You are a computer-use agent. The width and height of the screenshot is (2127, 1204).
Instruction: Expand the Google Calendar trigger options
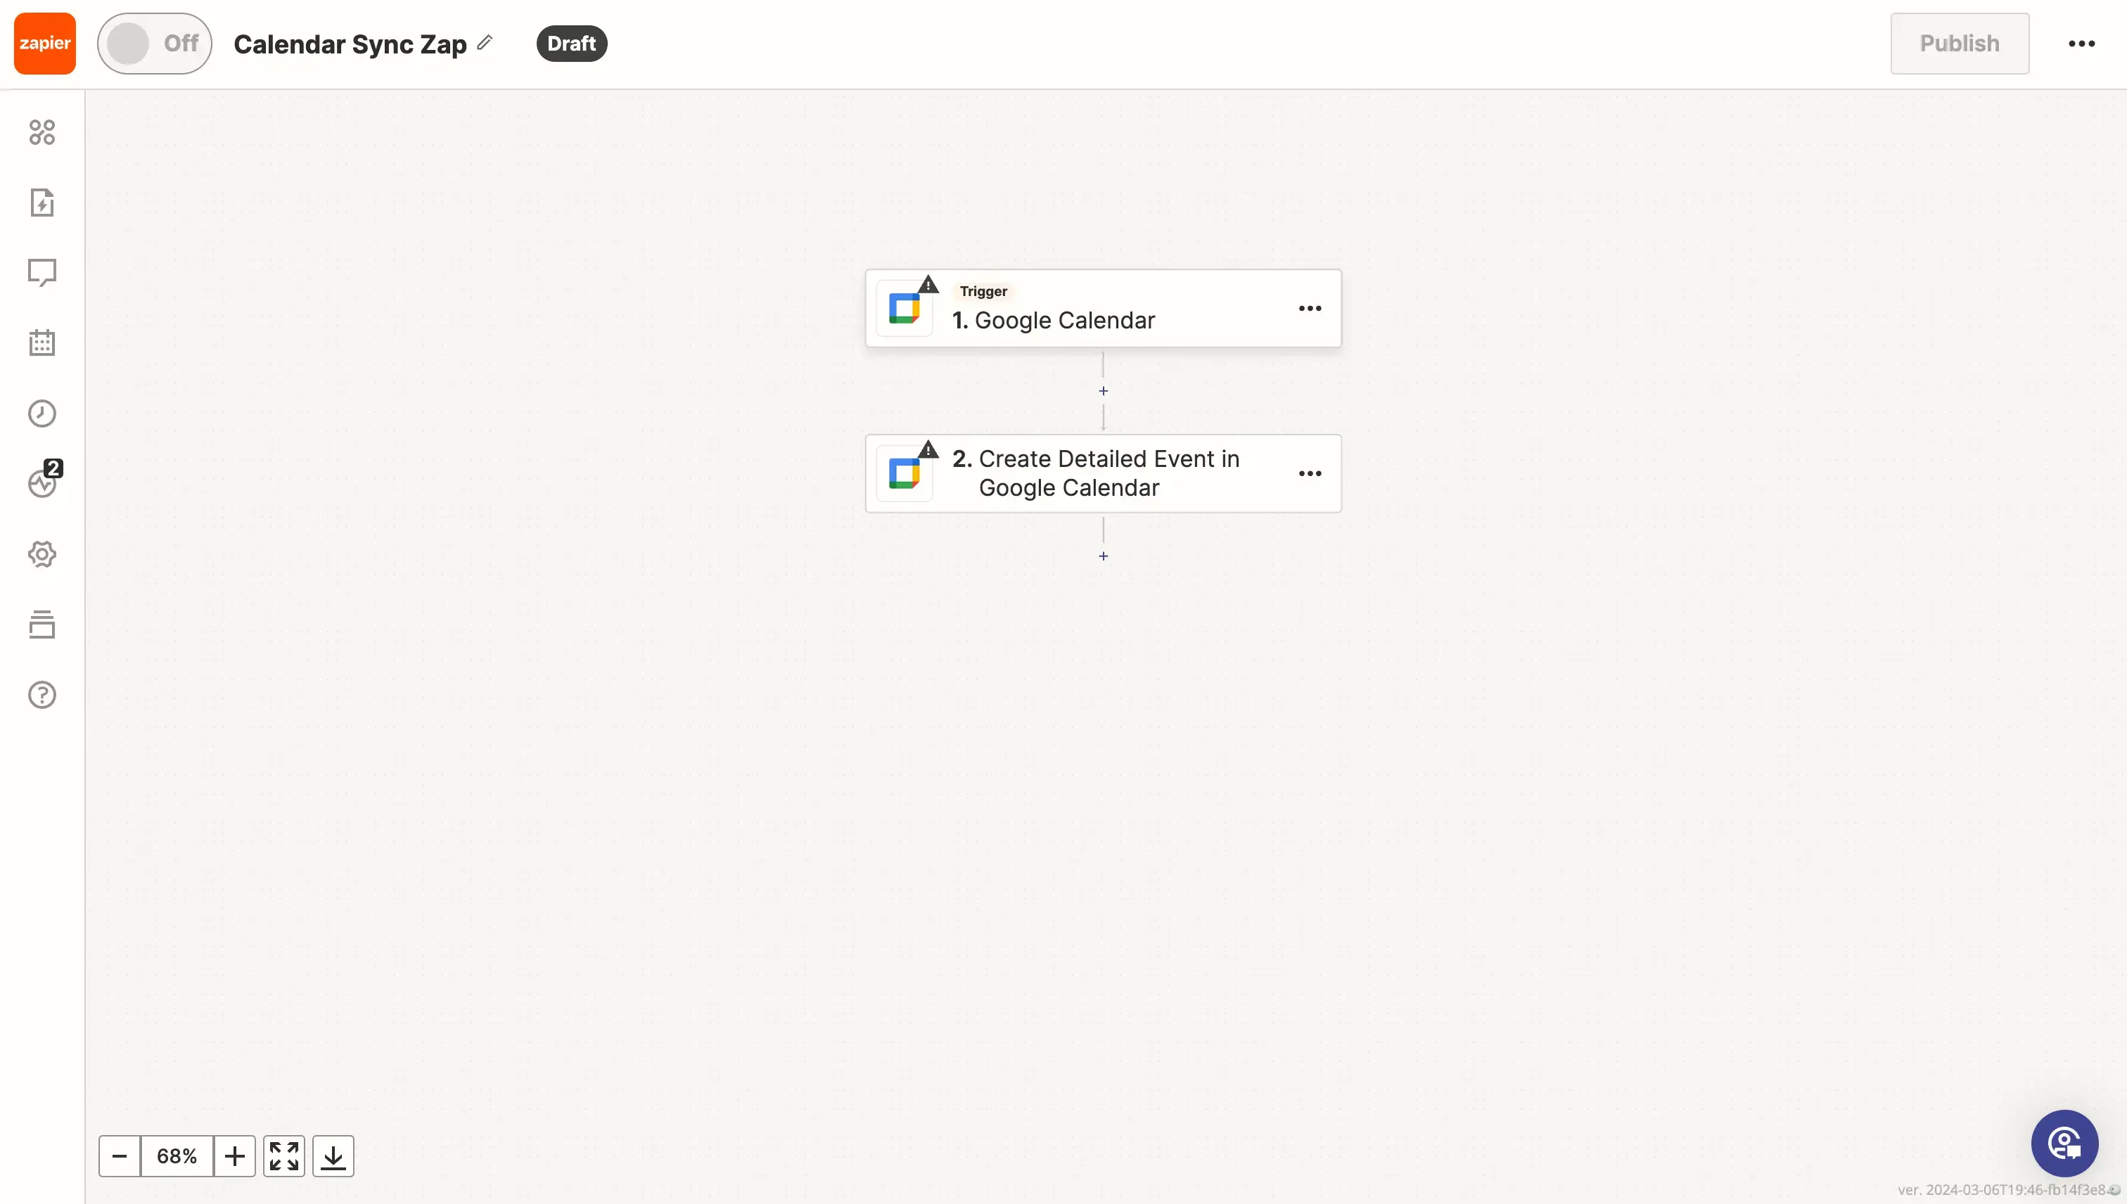coord(1309,308)
